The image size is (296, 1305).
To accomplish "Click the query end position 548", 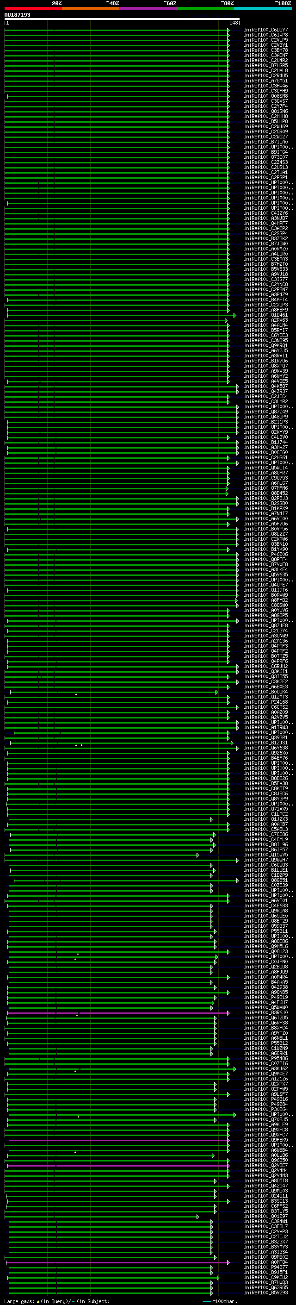I will point(233,23).
